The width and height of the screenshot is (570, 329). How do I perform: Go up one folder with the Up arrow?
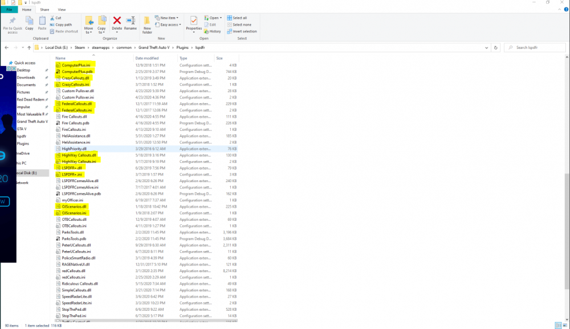(x=28, y=47)
